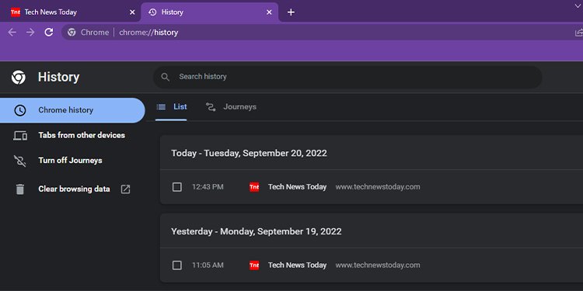The width and height of the screenshot is (583, 291).
Task: Click the trash icon for Clear browsing data
Action: pos(19,189)
